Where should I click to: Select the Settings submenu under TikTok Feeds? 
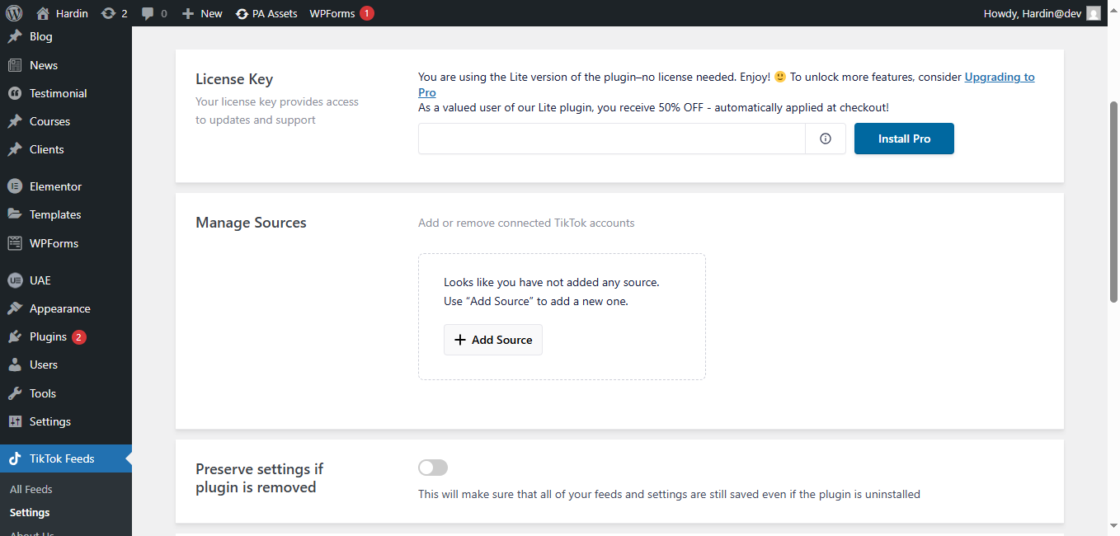click(30, 512)
